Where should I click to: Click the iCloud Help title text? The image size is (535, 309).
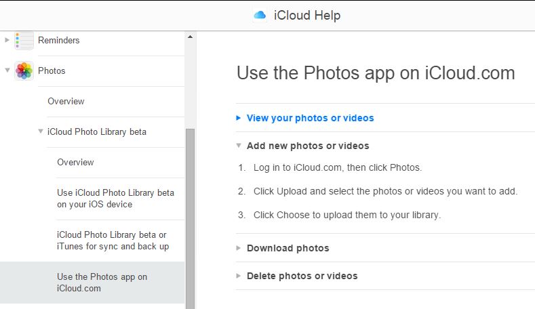click(306, 15)
